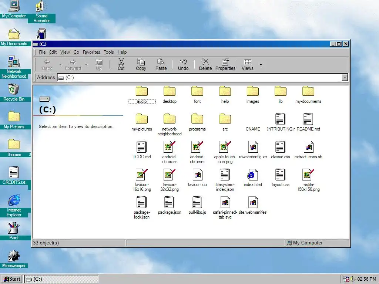The image size is (379, 284).
Task: Select the desktop folder icon
Action: (170, 91)
